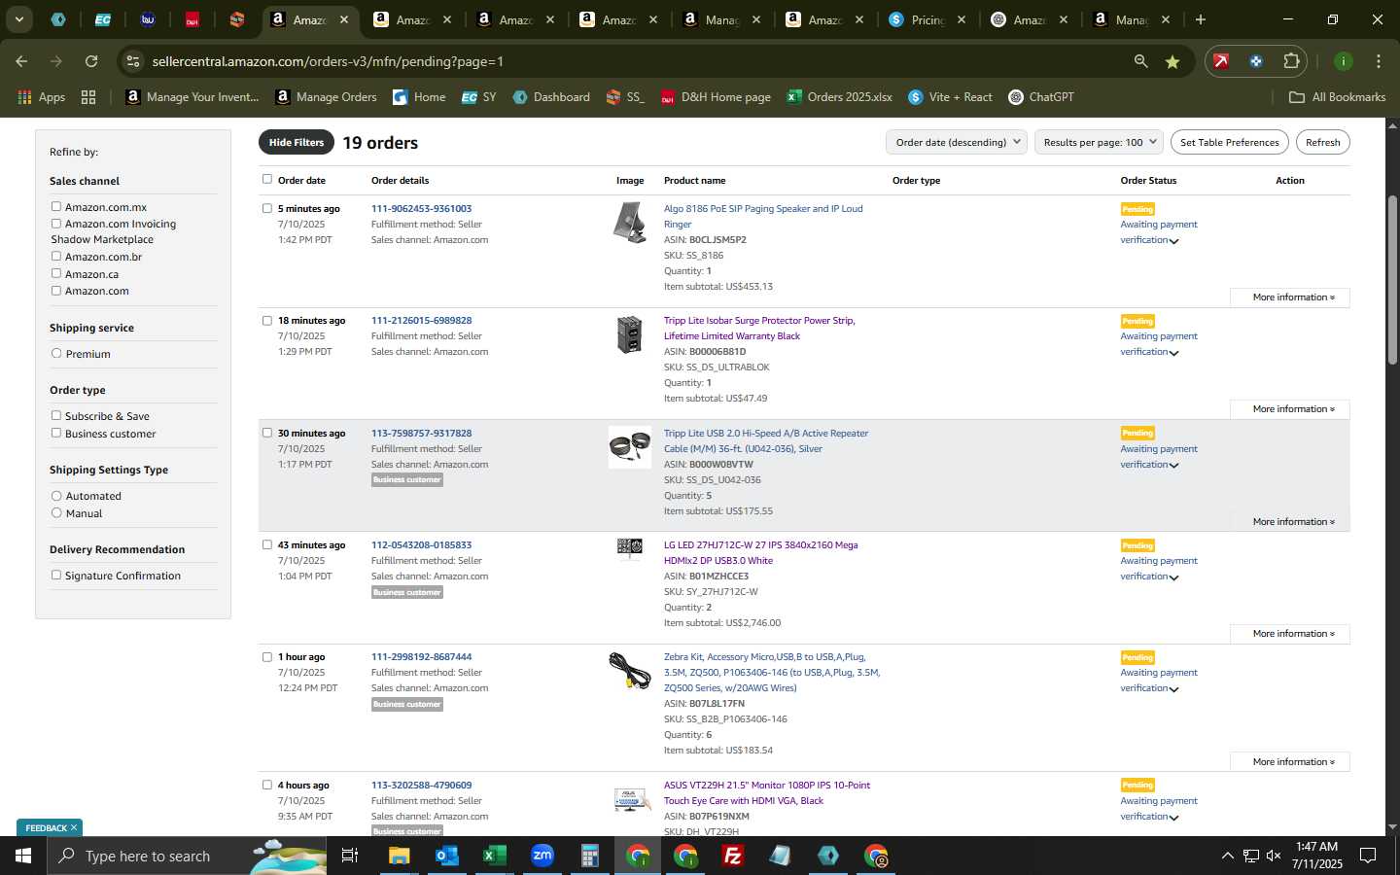Open Calculator from the taskbar
1400x875 pixels.
[589, 856]
